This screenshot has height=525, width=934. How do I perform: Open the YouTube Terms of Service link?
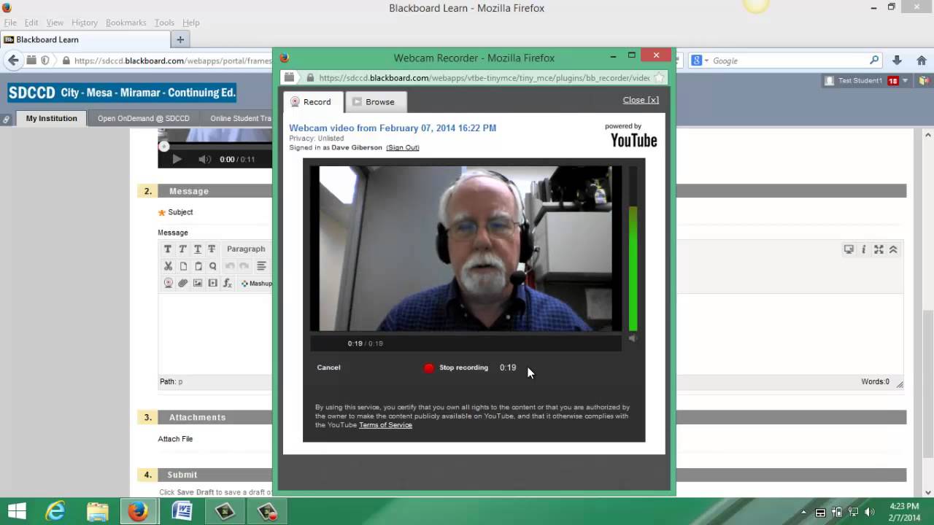385,425
